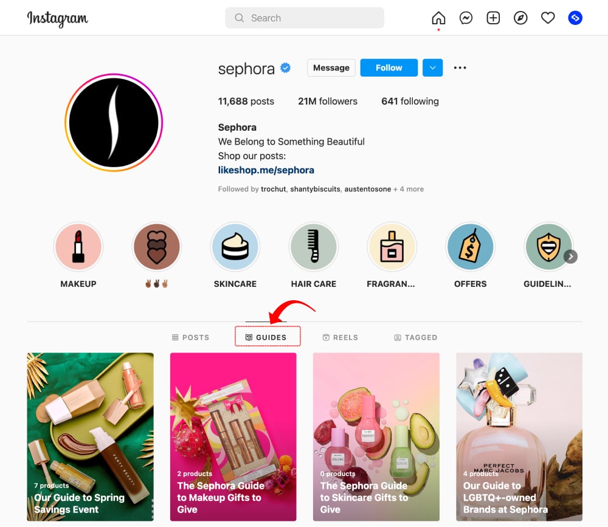Click the Message button
608x527 pixels.
(331, 68)
